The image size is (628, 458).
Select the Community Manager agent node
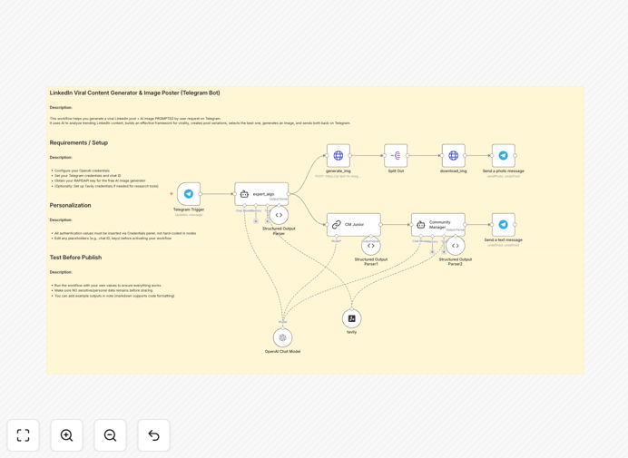point(438,225)
